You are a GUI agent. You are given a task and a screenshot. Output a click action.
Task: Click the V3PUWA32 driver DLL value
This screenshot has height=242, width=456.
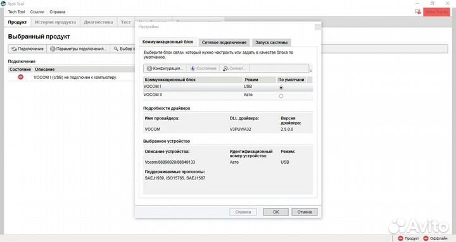tap(240, 129)
